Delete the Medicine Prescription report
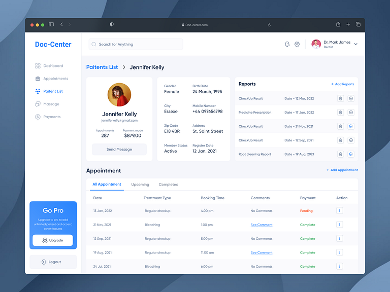Screen dimensions: 390x292 pyautogui.click(x=341, y=113)
